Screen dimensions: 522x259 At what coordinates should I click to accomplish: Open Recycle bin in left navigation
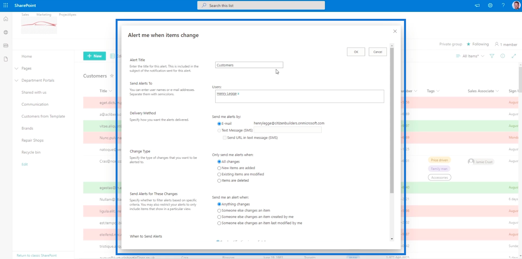(31, 152)
